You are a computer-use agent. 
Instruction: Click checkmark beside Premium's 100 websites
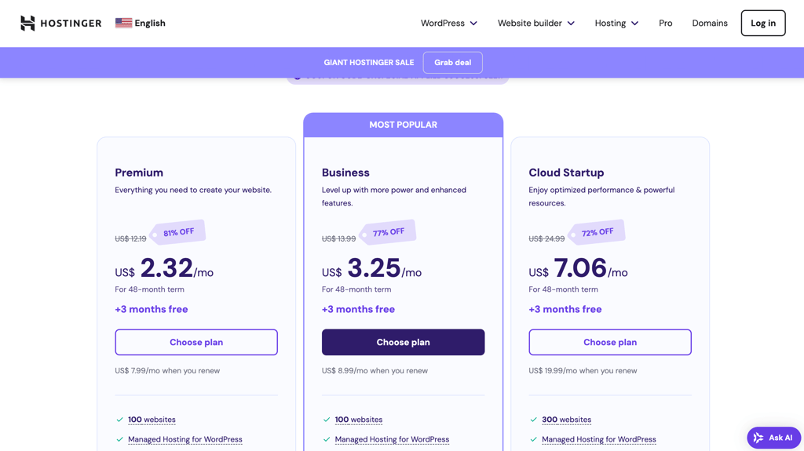(x=119, y=419)
